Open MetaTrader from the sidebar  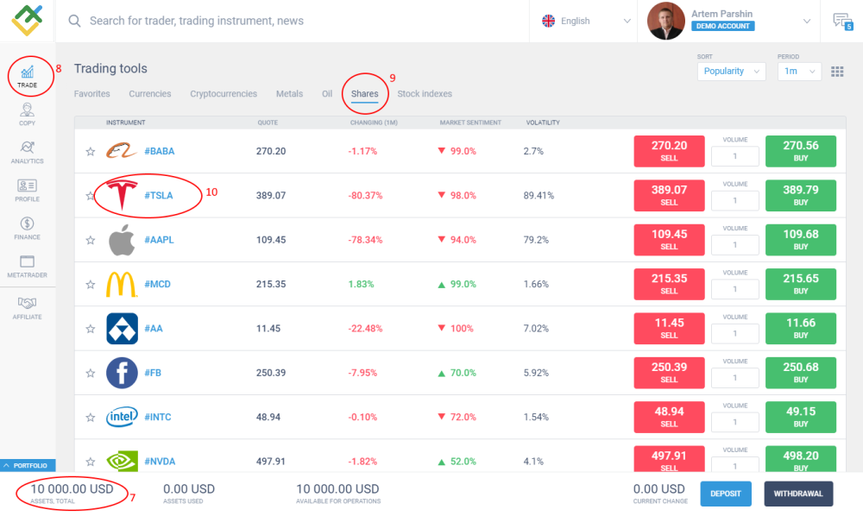[27, 266]
